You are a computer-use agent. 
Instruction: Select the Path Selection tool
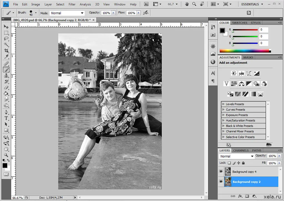(6, 124)
